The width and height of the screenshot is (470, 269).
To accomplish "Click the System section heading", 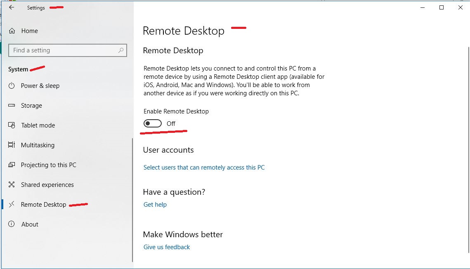I will pyautogui.click(x=18, y=69).
